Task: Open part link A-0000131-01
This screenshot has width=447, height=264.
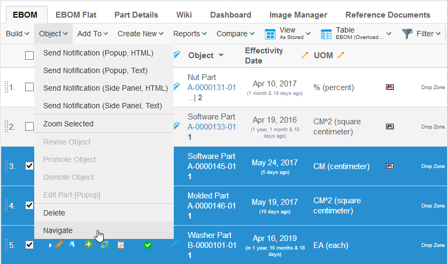Action: pos(212,87)
